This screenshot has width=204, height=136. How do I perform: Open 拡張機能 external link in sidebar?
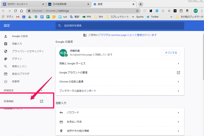pyautogui.click(x=41, y=101)
